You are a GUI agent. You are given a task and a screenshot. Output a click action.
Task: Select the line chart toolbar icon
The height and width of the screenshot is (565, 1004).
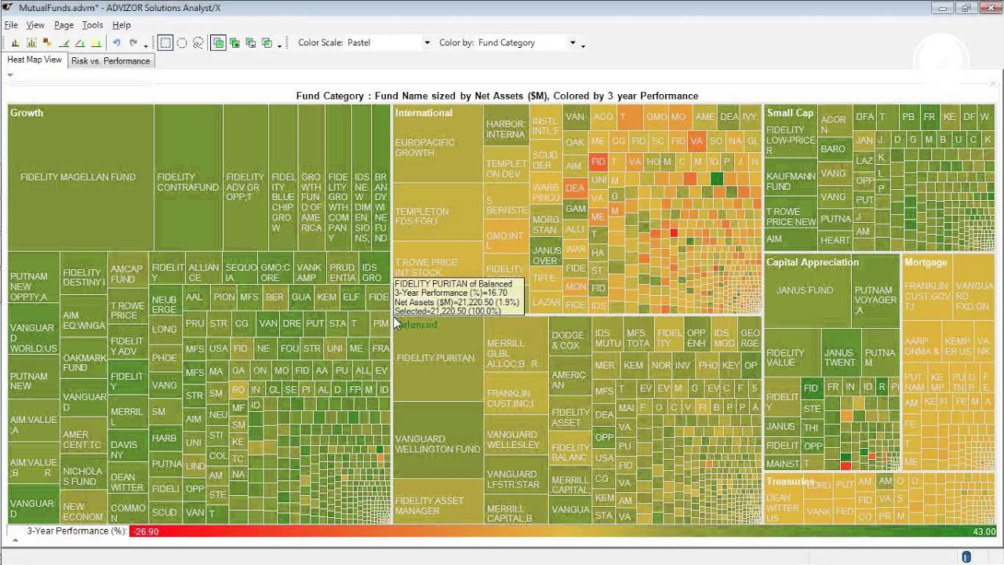pos(64,42)
